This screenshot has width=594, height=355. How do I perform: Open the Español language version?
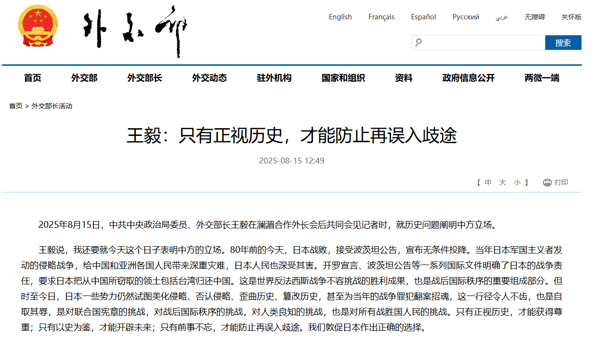click(423, 17)
